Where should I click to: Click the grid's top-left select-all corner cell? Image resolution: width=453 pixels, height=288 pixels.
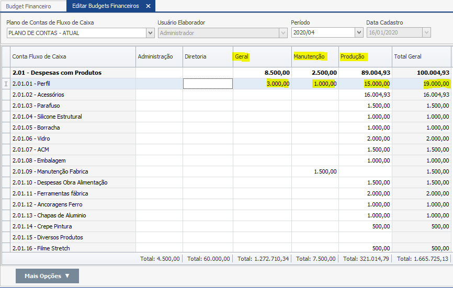(x=6, y=56)
